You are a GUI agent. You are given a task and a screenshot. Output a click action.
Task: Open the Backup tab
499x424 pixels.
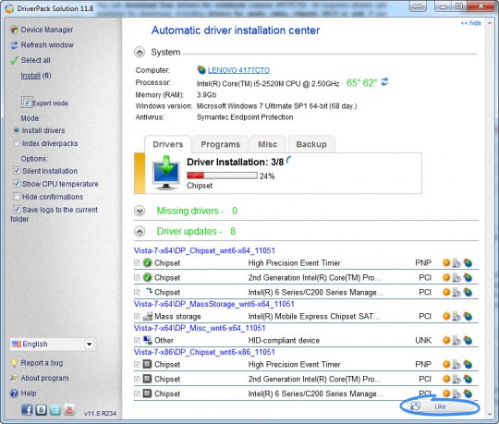tap(311, 144)
